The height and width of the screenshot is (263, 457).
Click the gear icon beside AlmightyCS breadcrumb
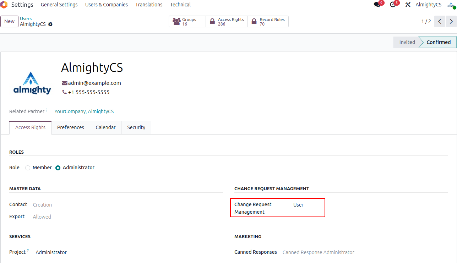pyautogui.click(x=50, y=24)
